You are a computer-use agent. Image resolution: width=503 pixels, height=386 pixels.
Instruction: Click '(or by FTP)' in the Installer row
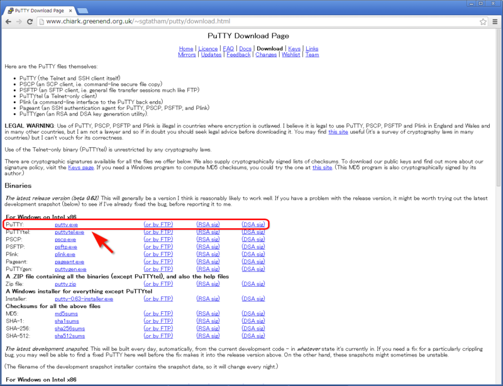click(158, 299)
